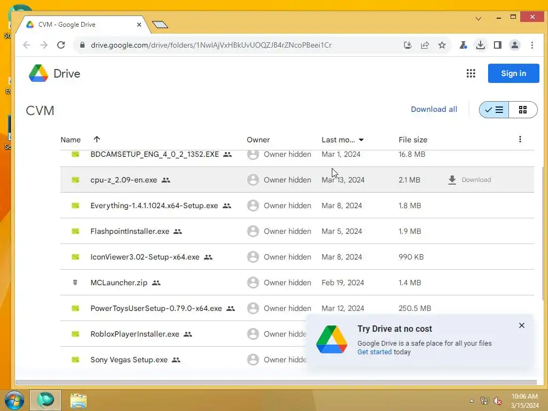Click the browser forward arrow

point(44,45)
